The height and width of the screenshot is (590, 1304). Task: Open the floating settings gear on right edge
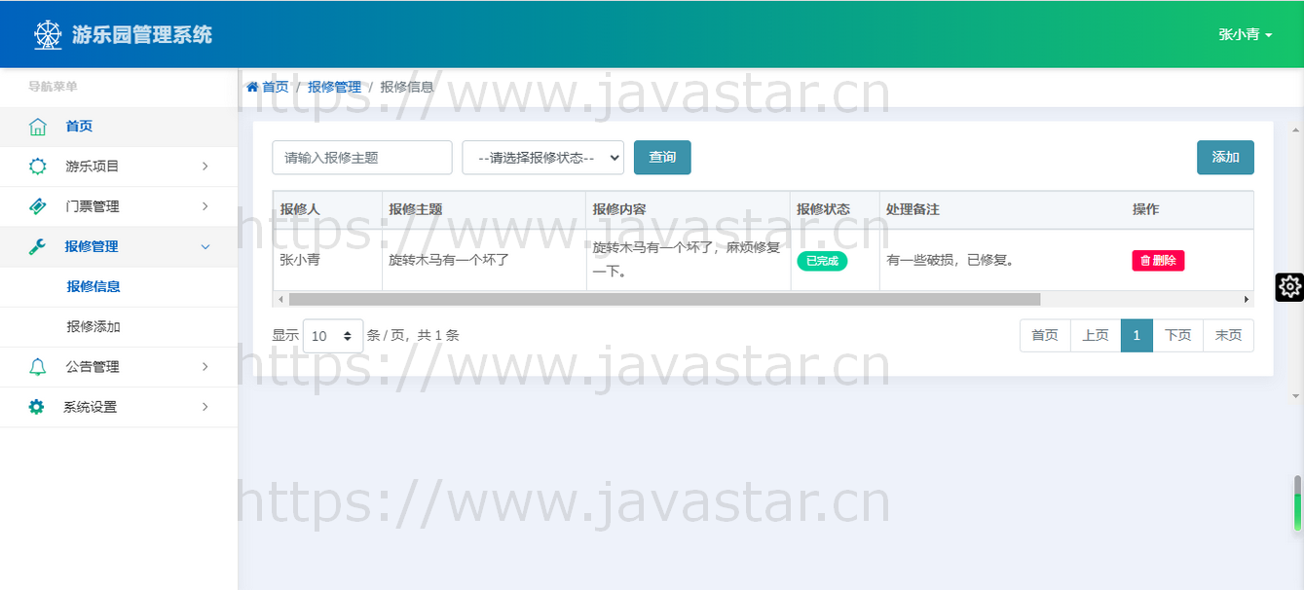(1289, 286)
